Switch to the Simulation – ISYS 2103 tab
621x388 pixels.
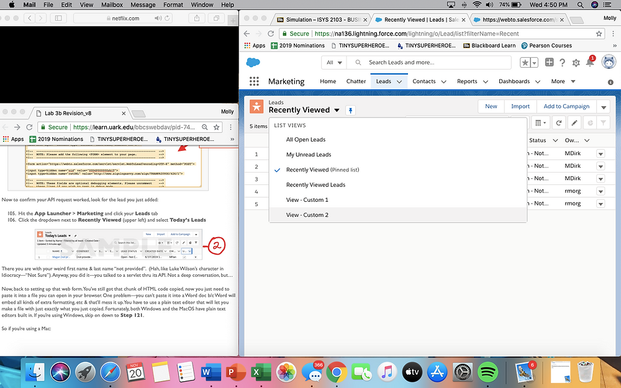[322, 19]
